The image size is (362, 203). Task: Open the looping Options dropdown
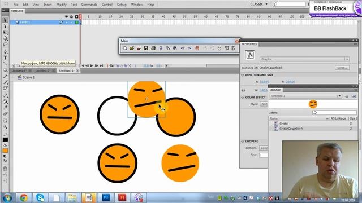tap(264, 148)
